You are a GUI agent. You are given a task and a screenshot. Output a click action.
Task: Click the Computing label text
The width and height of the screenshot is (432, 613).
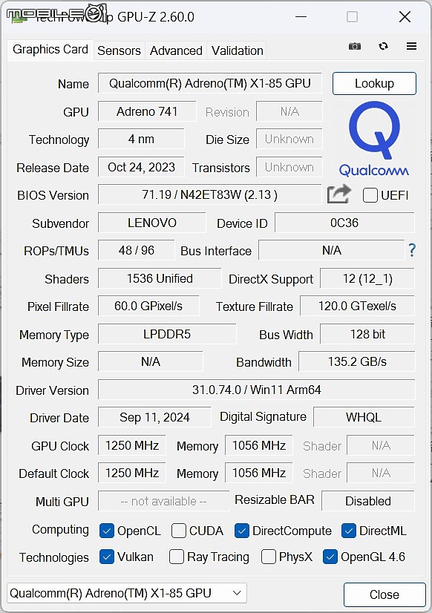[60, 530]
